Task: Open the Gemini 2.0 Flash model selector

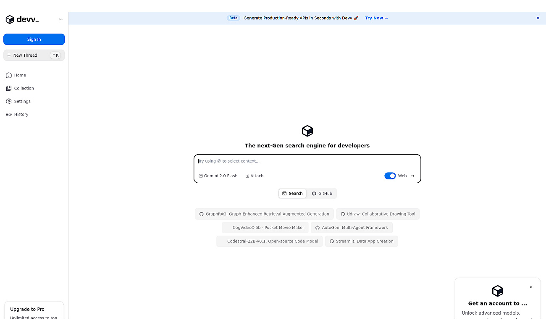Action: click(218, 176)
